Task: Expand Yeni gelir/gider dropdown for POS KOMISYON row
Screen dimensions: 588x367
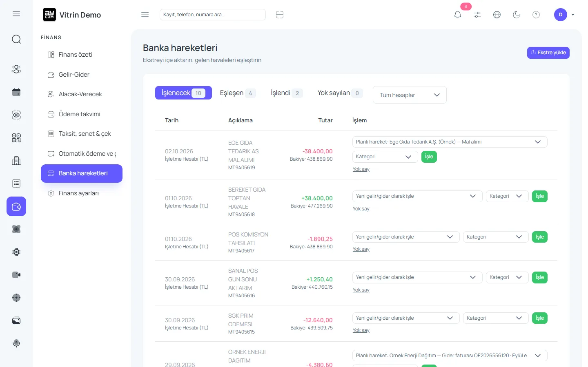Action: point(406,237)
